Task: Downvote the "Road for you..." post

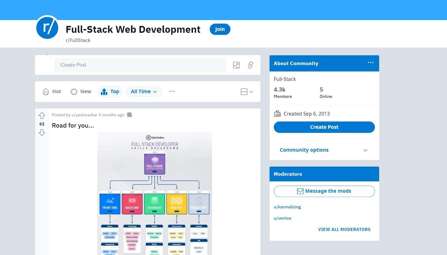Action: (42, 133)
